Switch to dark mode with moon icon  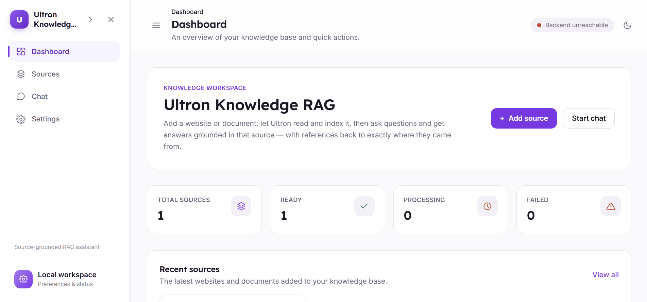click(x=628, y=25)
